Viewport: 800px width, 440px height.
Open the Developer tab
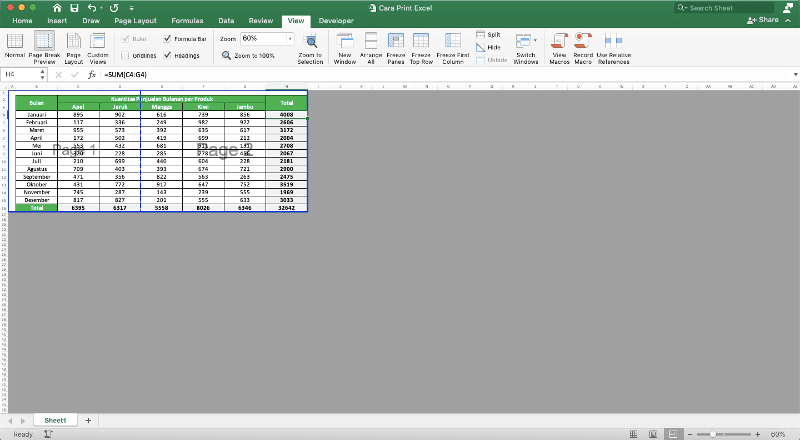[x=336, y=21]
